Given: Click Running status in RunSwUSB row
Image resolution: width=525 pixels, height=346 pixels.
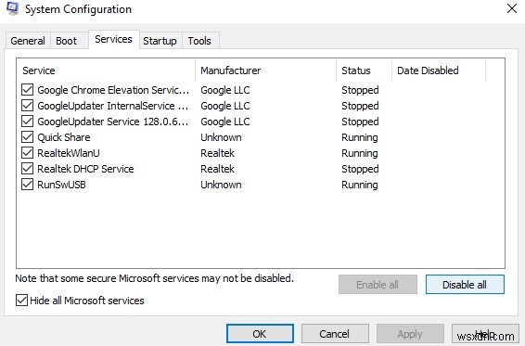Looking at the screenshot, I should 360,185.
